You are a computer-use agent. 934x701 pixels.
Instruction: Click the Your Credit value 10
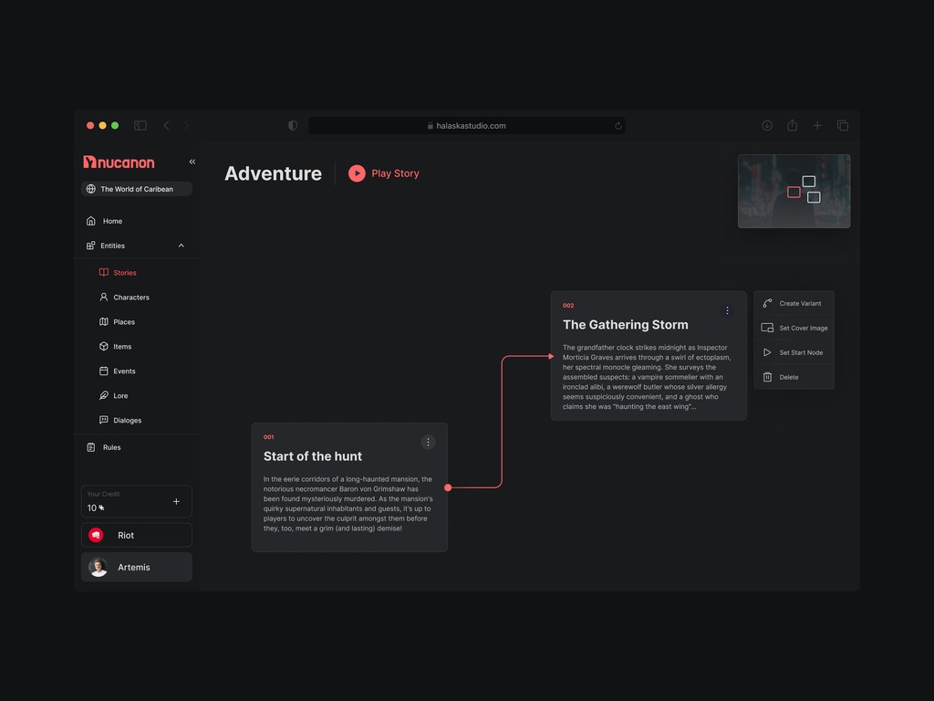[92, 507]
